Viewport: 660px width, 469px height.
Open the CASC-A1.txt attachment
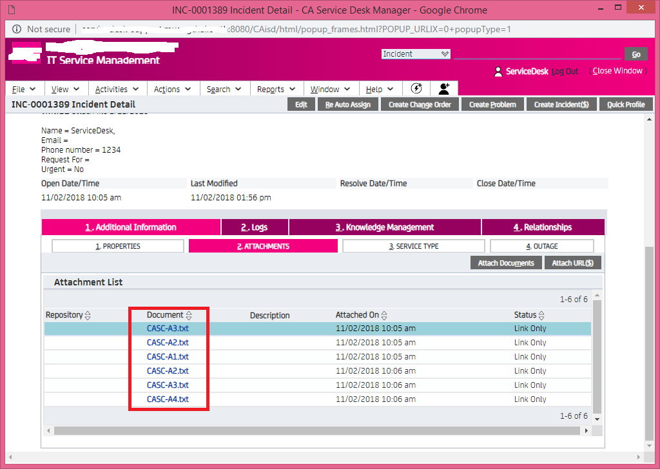[x=168, y=357]
